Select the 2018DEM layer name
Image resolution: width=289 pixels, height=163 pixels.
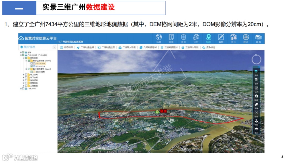click(x=40, y=72)
